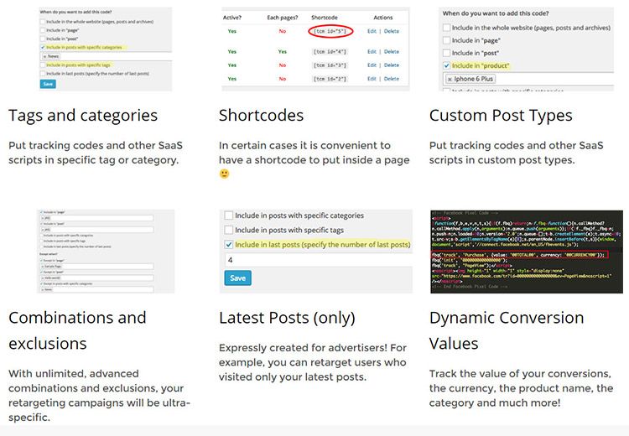The width and height of the screenshot is (629, 436).
Task: Uncheck Include in "product" checkbox
Action: pyautogui.click(x=446, y=65)
